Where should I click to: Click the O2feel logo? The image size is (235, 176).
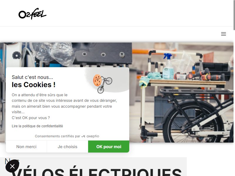[x=32, y=14]
